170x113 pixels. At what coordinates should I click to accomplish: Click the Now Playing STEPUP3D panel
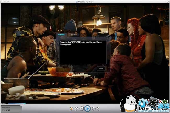pyautogui.click(x=11, y=109)
